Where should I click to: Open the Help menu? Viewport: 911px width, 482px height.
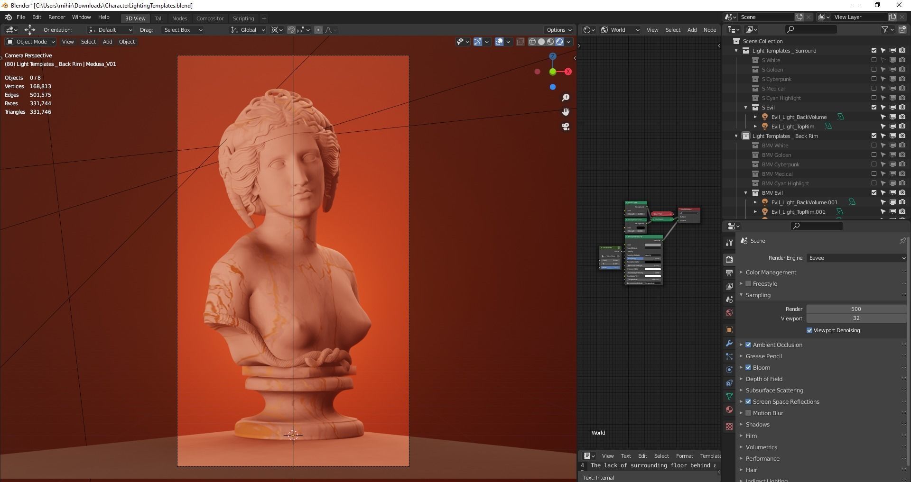[x=103, y=17]
